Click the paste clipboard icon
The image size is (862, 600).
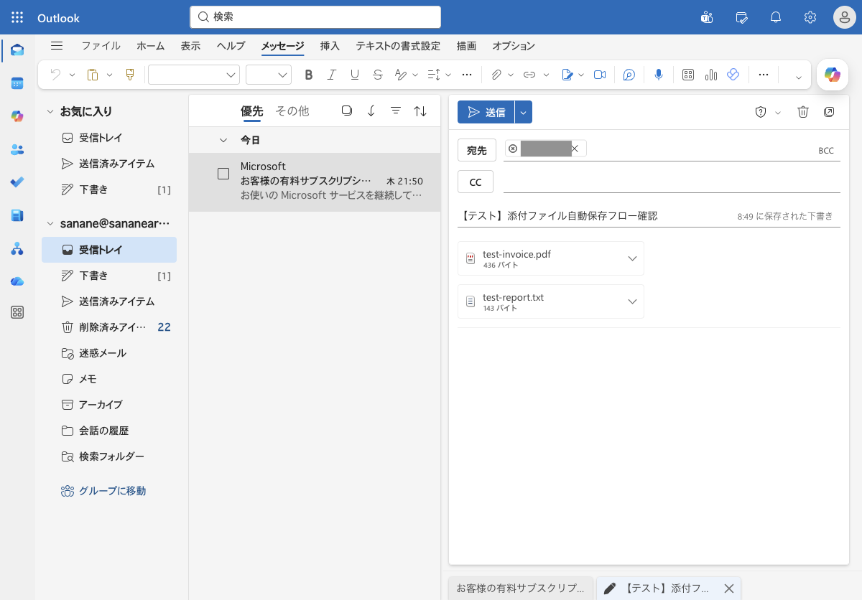(93, 75)
